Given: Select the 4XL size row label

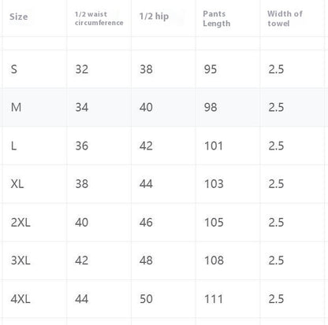Looking at the screenshot, I should (x=20, y=299).
